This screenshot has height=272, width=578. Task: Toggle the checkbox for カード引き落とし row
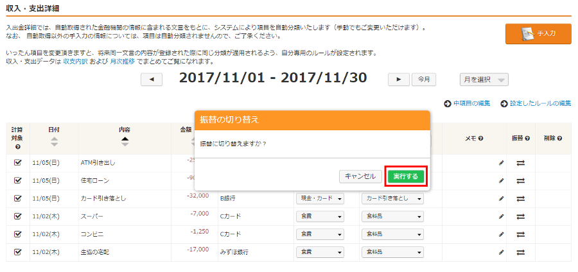18,199
